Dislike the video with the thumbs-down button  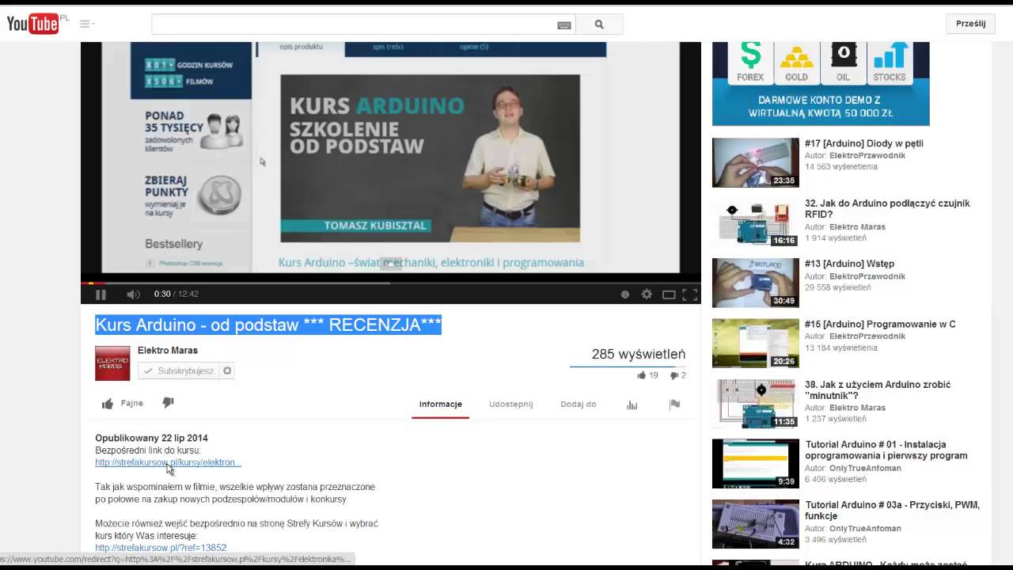click(x=168, y=402)
